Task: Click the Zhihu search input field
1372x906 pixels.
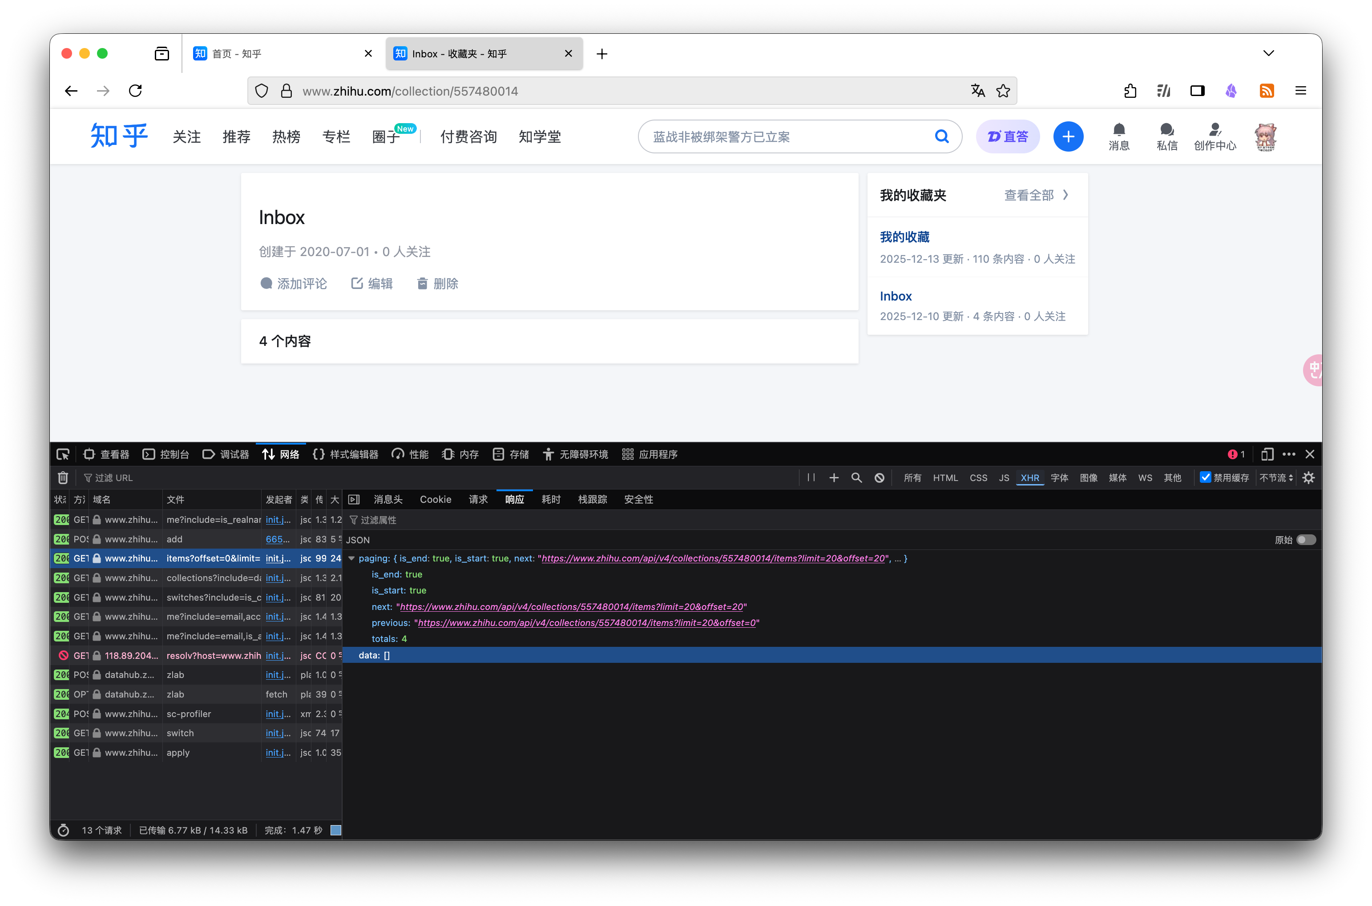Action: (x=786, y=137)
